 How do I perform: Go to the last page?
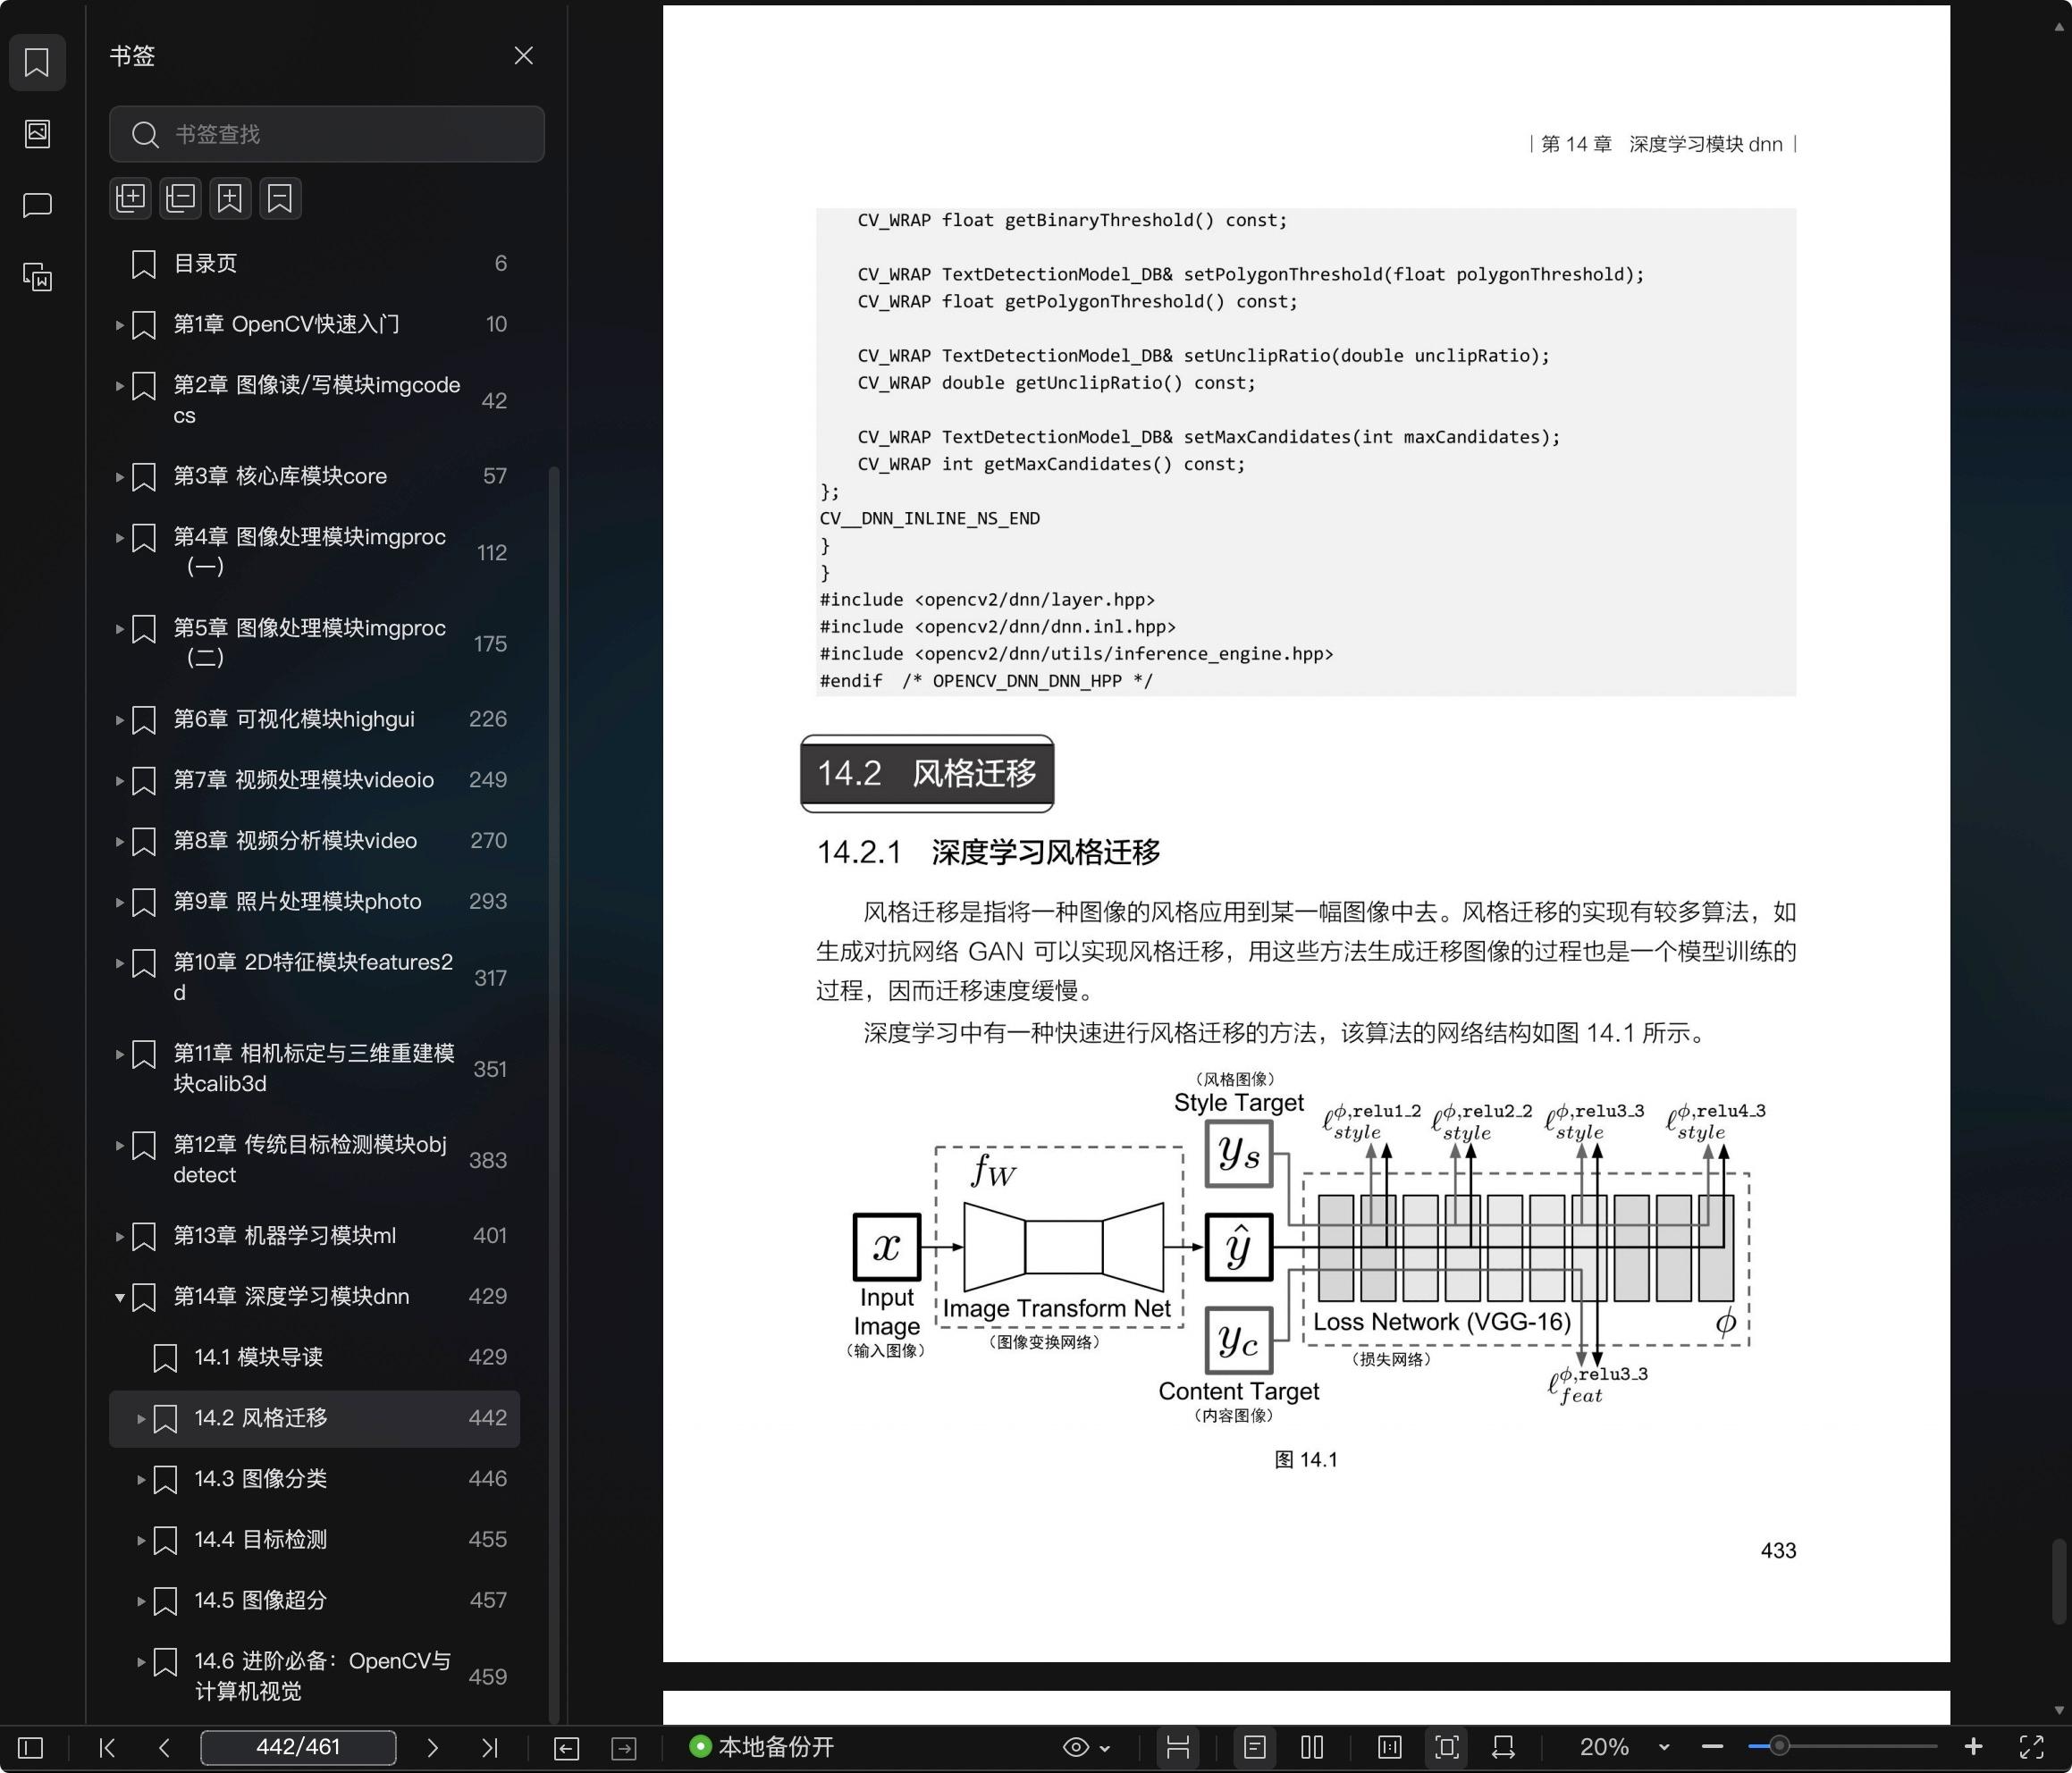pyautogui.click(x=489, y=1747)
